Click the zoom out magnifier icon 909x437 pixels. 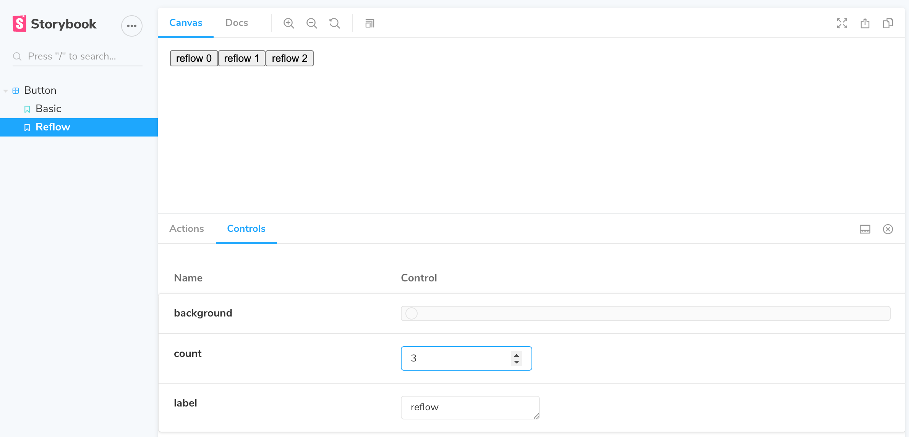point(311,23)
